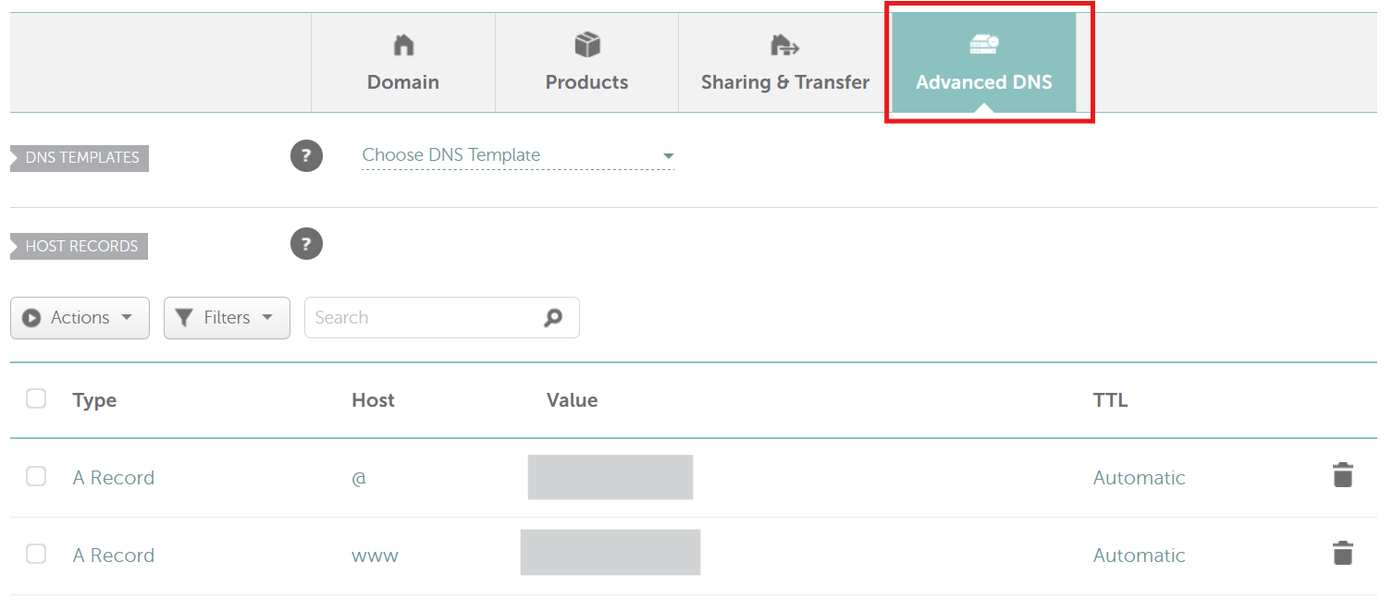The height and width of the screenshot is (599, 1393).
Task: Open the Actions dropdown menu
Action: pyautogui.click(x=80, y=318)
